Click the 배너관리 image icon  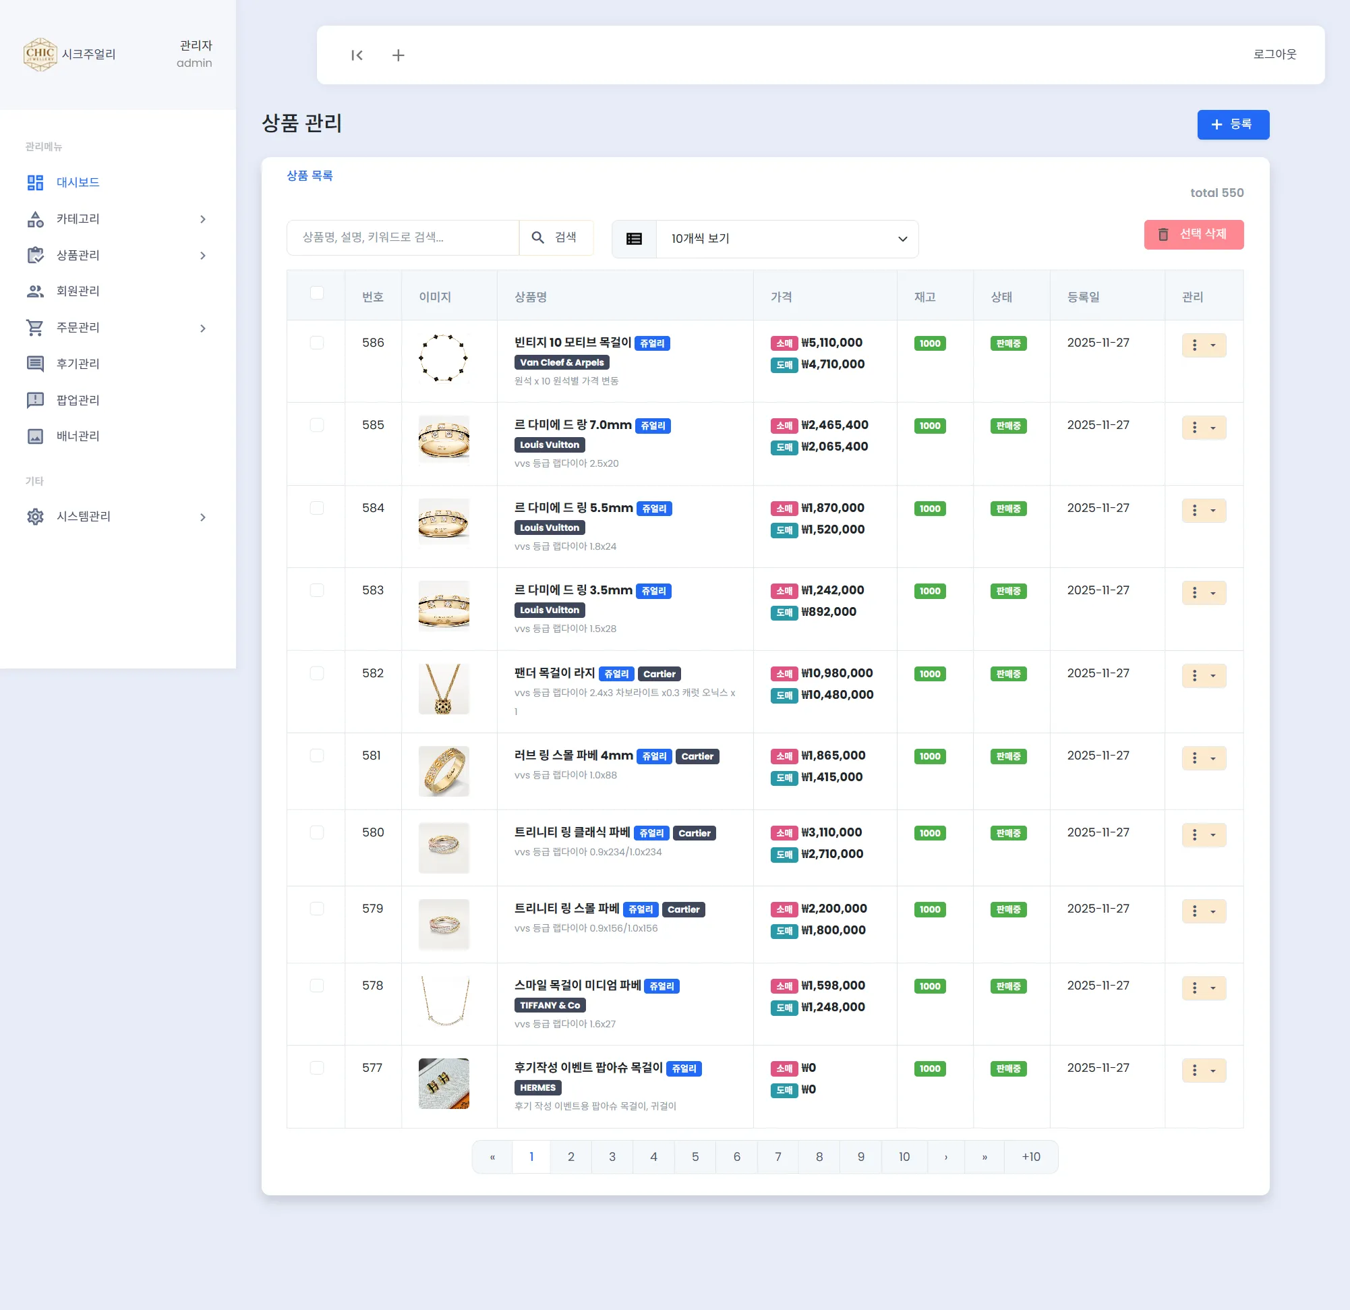[x=35, y=436]
